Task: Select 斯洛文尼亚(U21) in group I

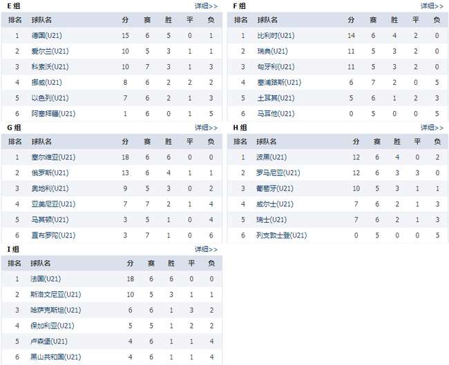Action: (x=55, y=295)
